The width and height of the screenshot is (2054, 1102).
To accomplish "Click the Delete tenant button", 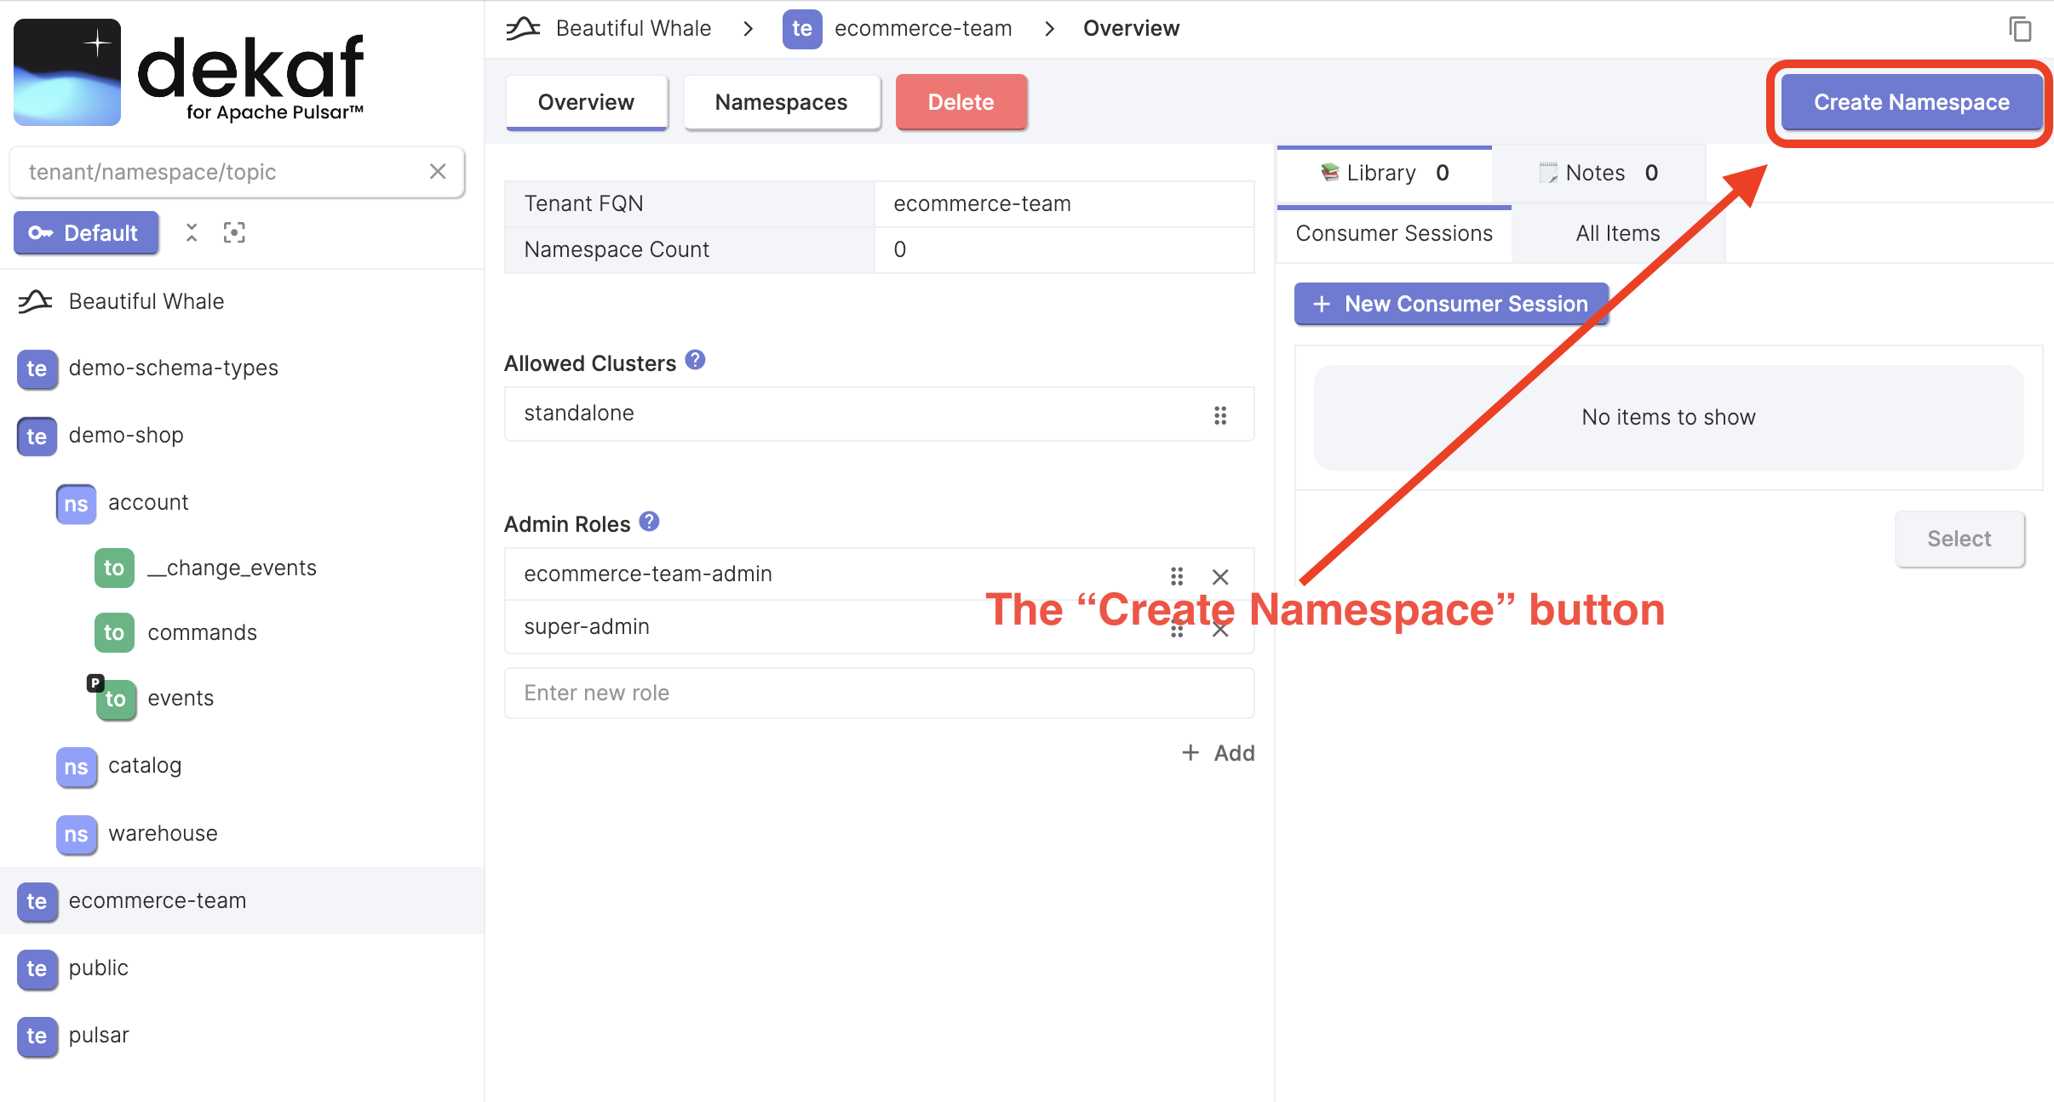I will pos(961,102).
